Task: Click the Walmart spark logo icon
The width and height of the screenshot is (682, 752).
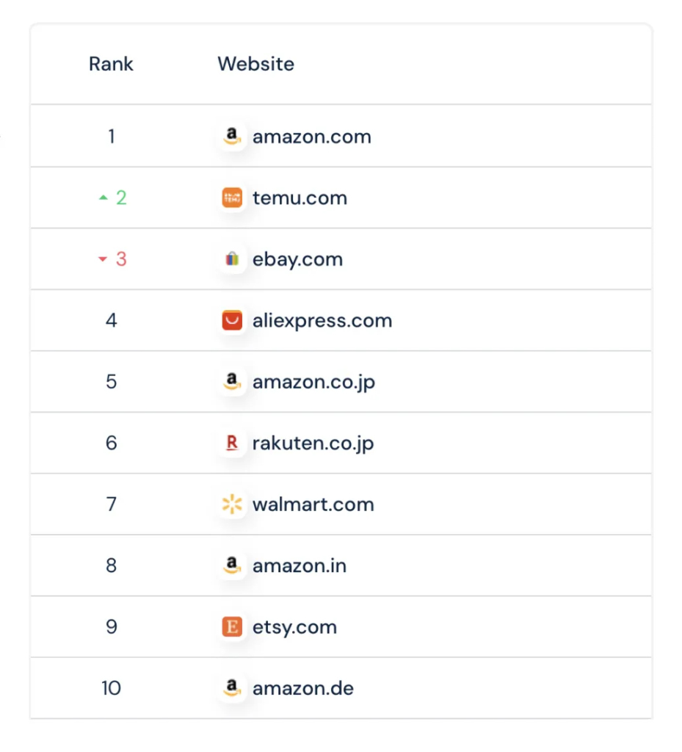Action: coord(232,504)
